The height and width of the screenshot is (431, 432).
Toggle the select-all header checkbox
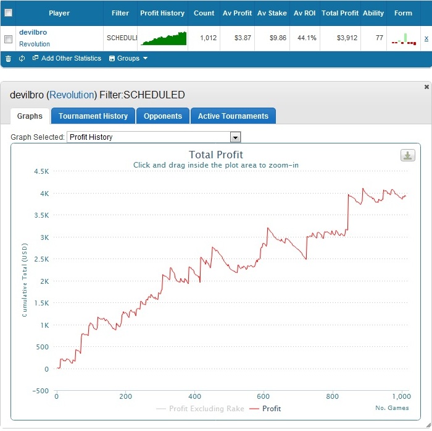pos(8,12)
